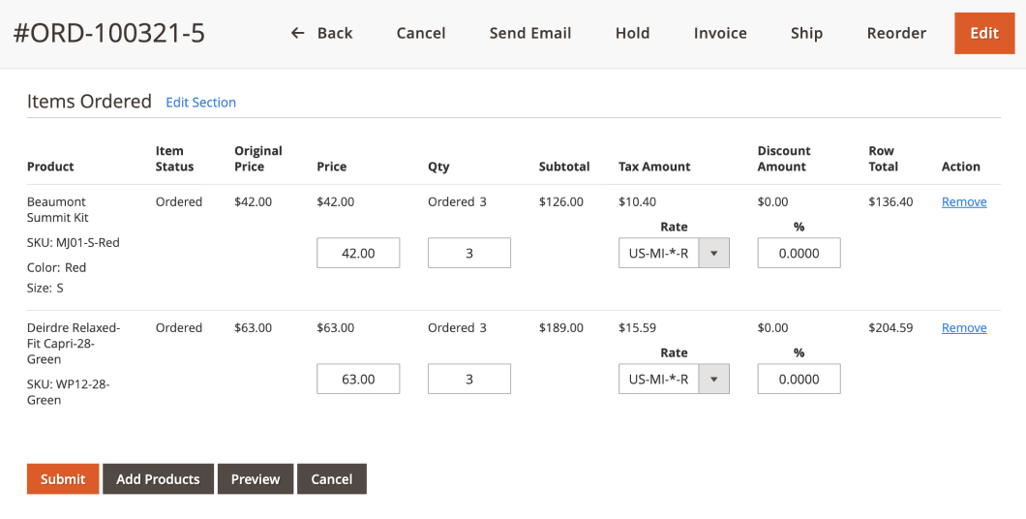Click the $204.59 row total

click(890, 327)
